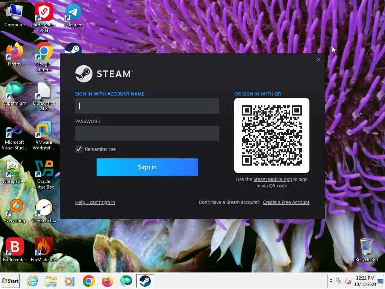Open File Explorer from taskbar
This screenshot has width=385, height=289.
[x=51, y=281]
